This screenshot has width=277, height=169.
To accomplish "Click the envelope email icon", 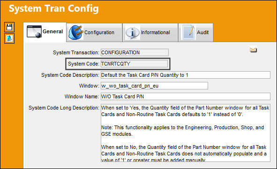I will [x=253, y=50].
